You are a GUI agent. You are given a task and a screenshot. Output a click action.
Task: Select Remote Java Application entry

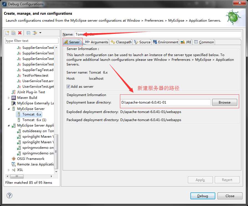[35, 164]
